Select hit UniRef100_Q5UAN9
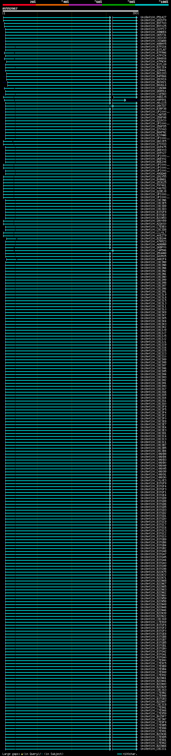 (x=153, y=253)
